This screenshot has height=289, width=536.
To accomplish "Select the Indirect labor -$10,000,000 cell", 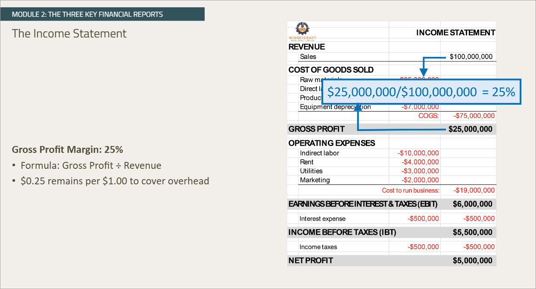I will pyautogui.click(x=418, y=153).
